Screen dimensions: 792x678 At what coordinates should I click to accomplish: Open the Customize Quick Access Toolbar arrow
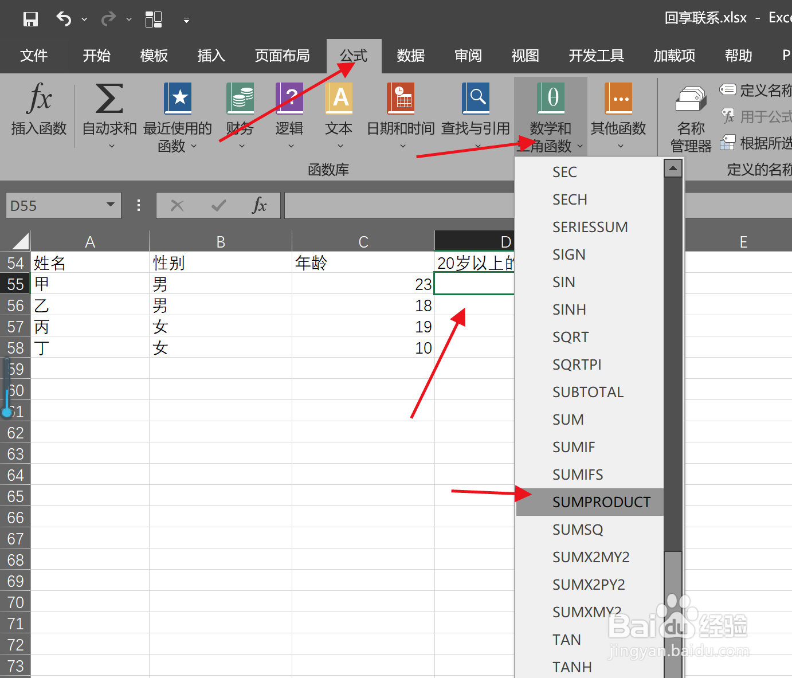click(186, 20)
